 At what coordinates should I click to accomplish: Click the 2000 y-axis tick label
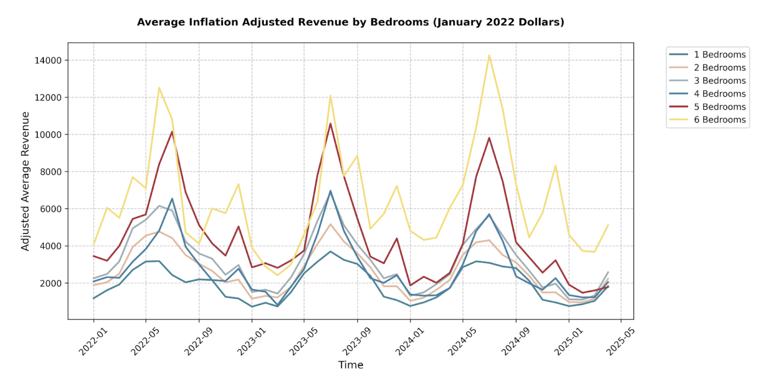tap(51, 283)
